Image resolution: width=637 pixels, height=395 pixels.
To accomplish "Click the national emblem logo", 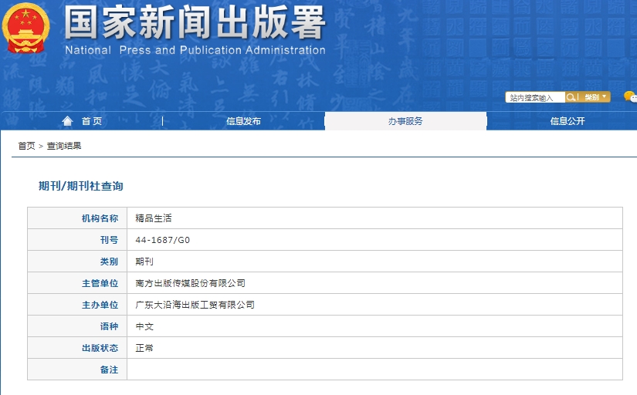I will coord(26,29).
